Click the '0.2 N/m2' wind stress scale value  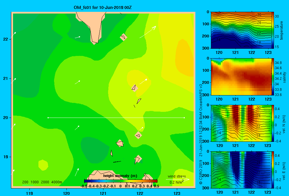177,182
